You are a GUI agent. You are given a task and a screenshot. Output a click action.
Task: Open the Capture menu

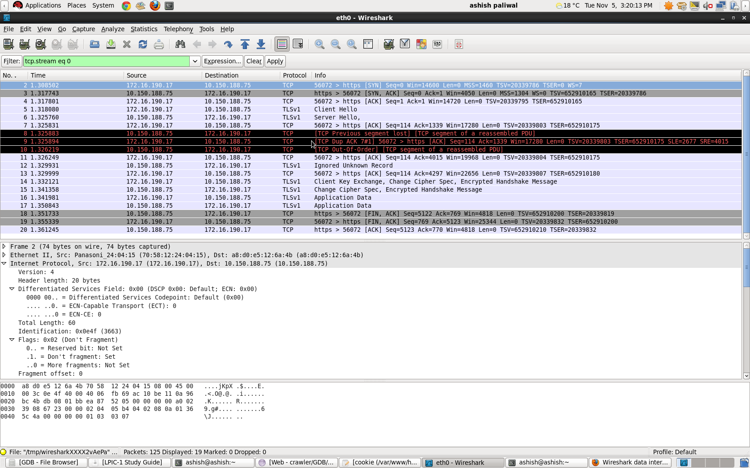pos(83,29)
